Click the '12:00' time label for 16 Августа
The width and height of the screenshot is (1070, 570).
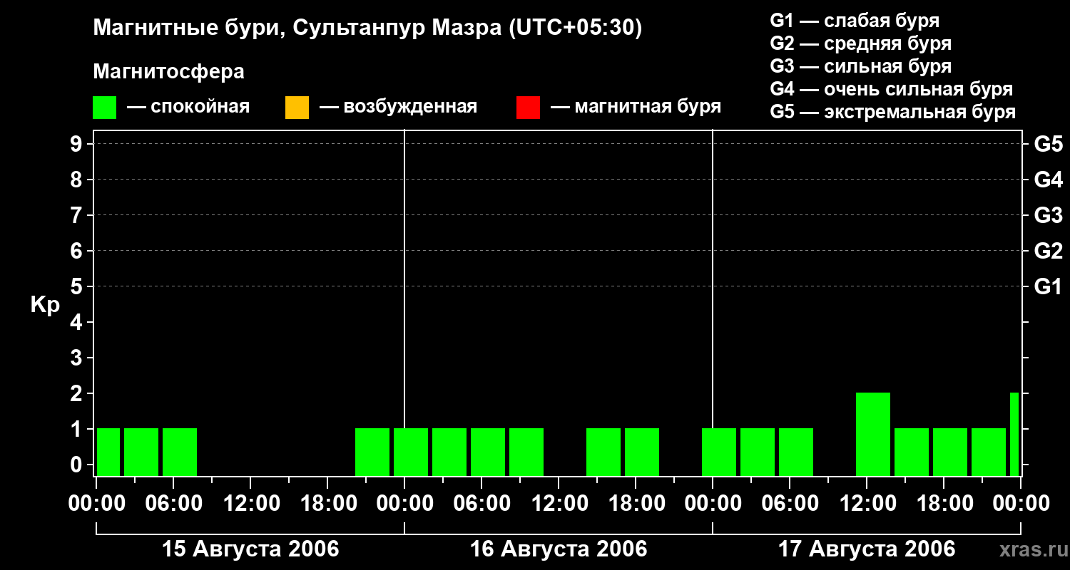click(559, 503)
